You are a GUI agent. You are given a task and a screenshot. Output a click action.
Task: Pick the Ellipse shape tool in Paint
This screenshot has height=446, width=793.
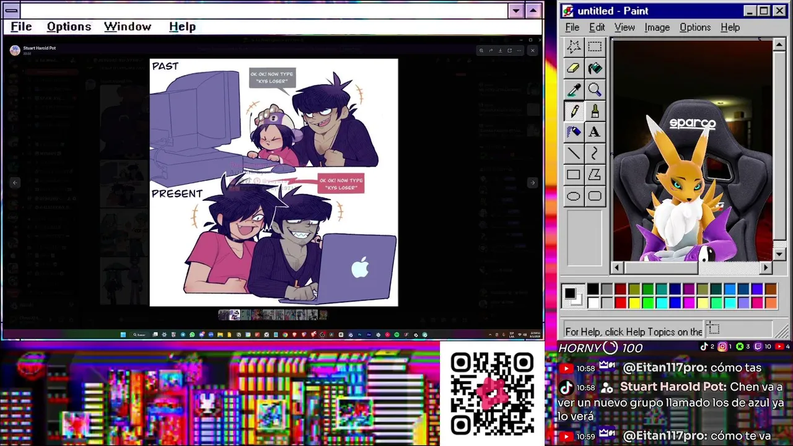(x=574, y=196)
